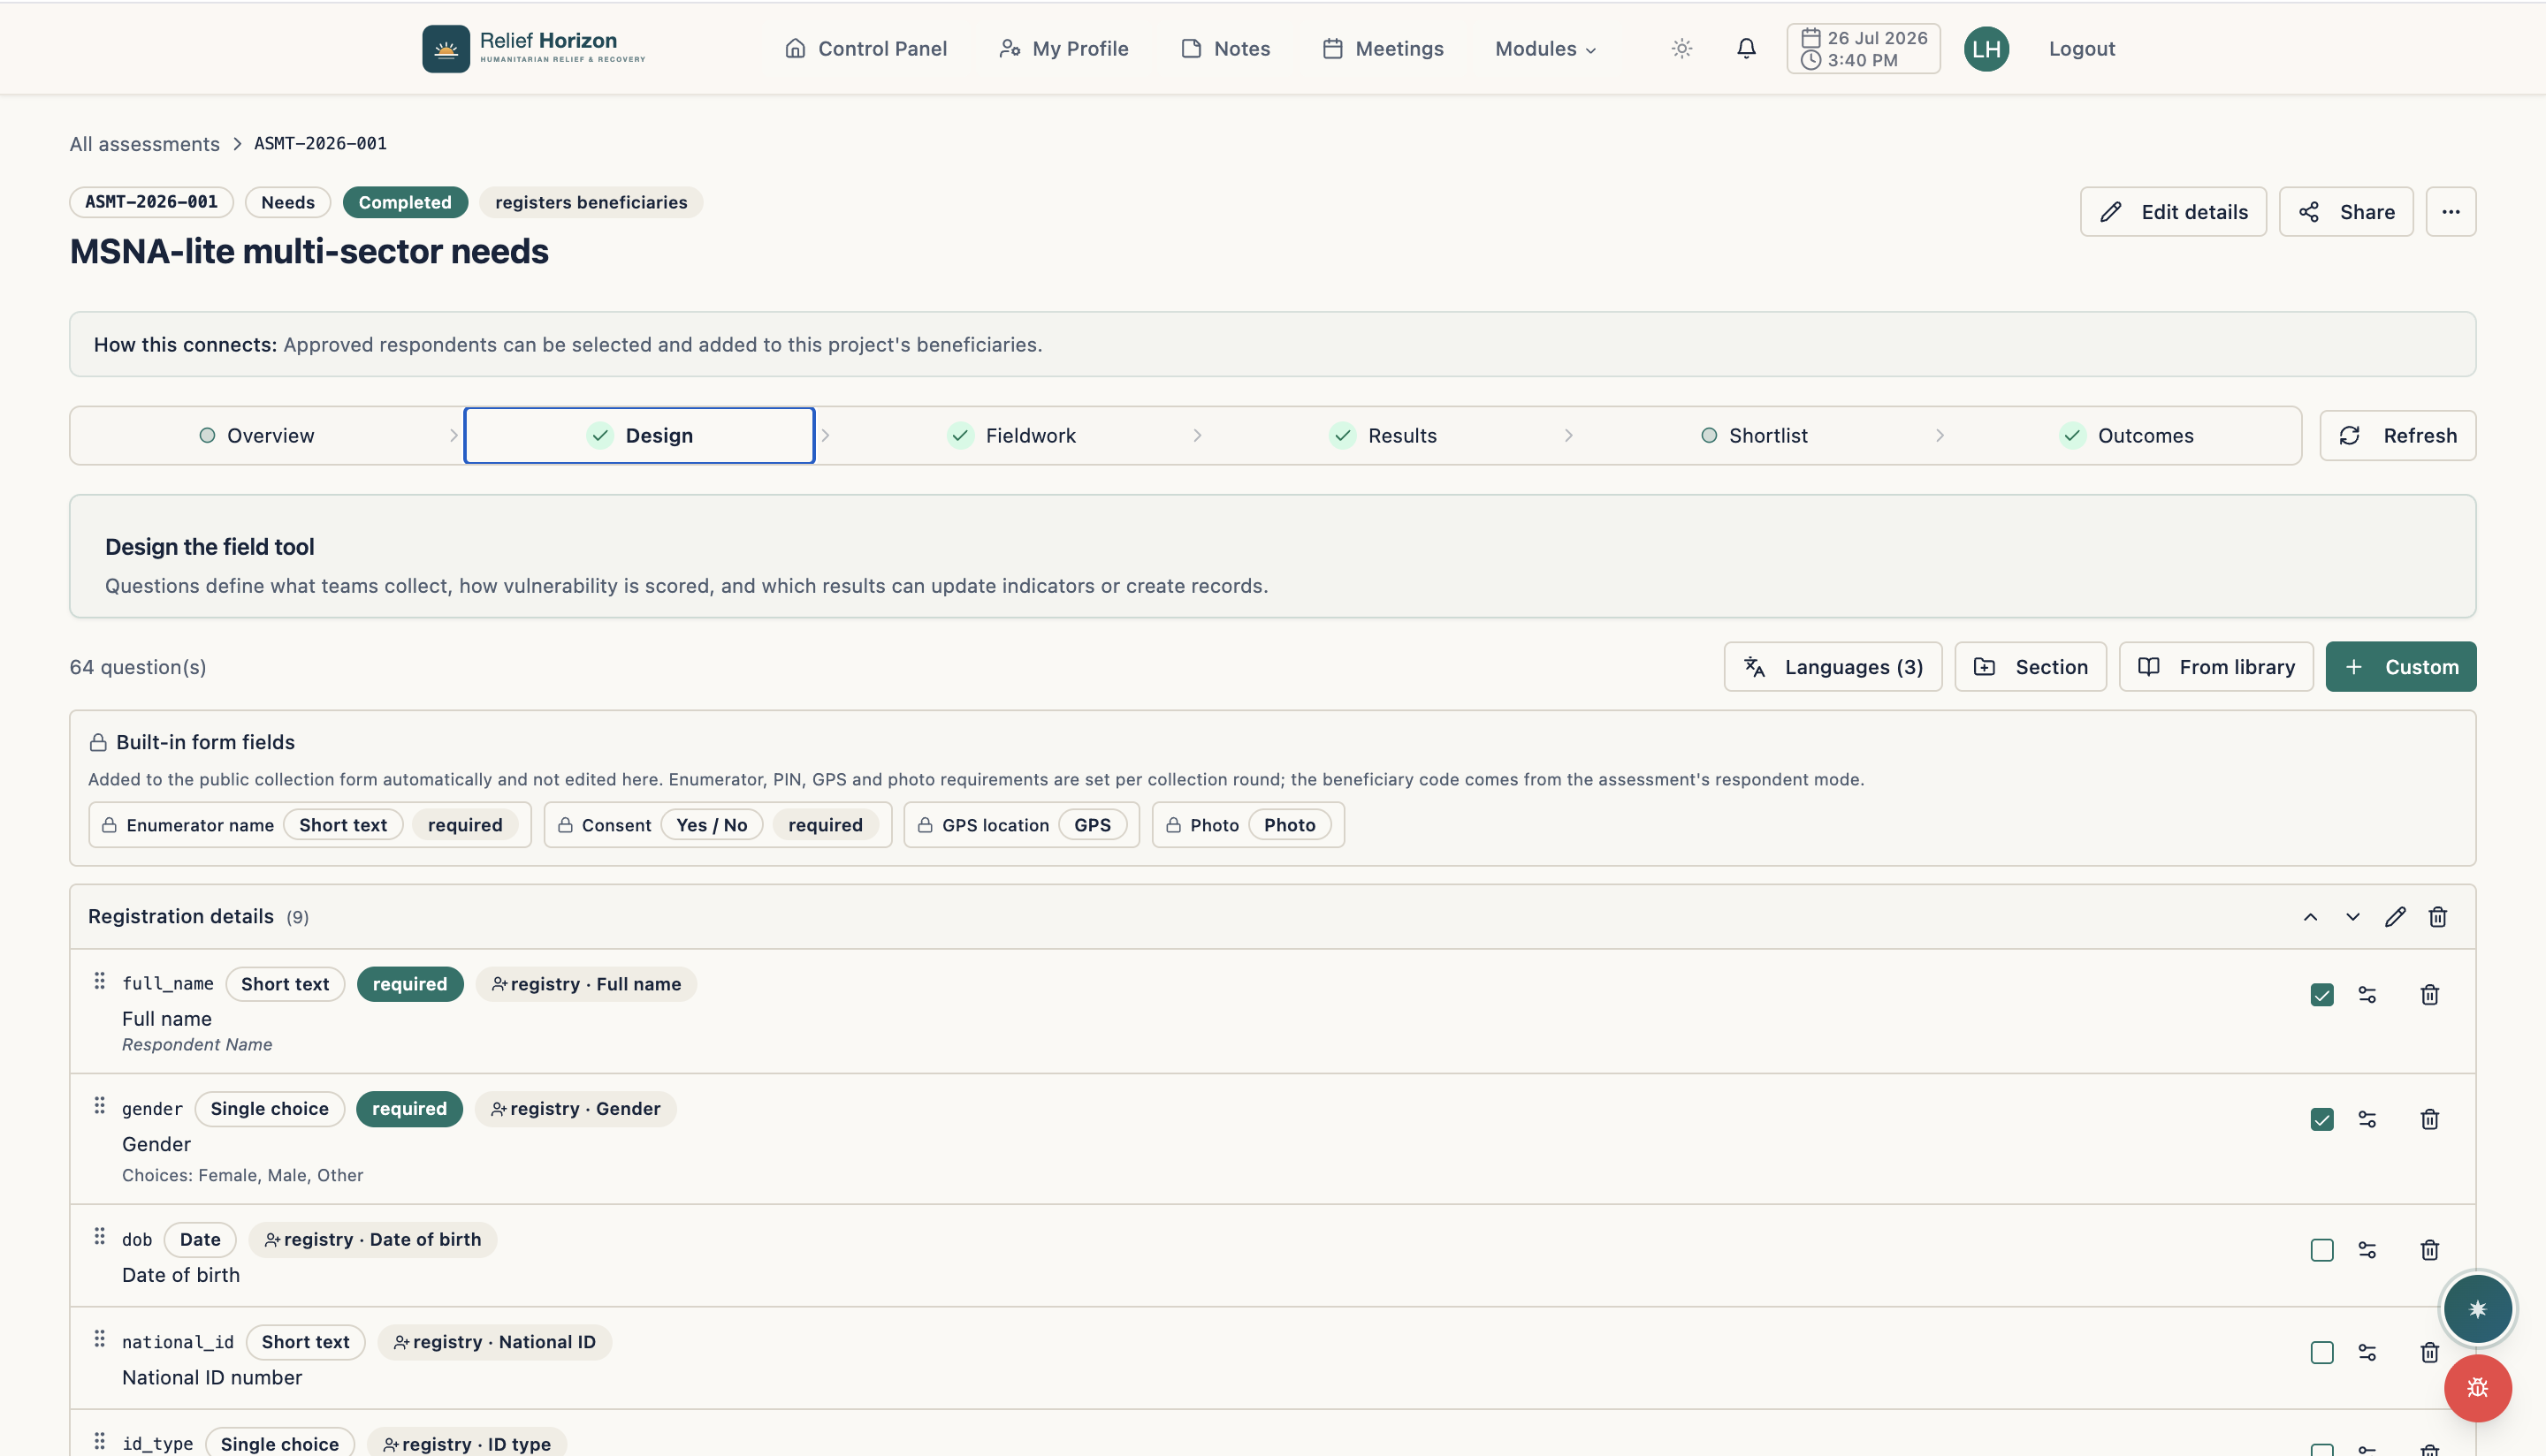
Task: Click the Completed status badge
Action: point(404,202)
